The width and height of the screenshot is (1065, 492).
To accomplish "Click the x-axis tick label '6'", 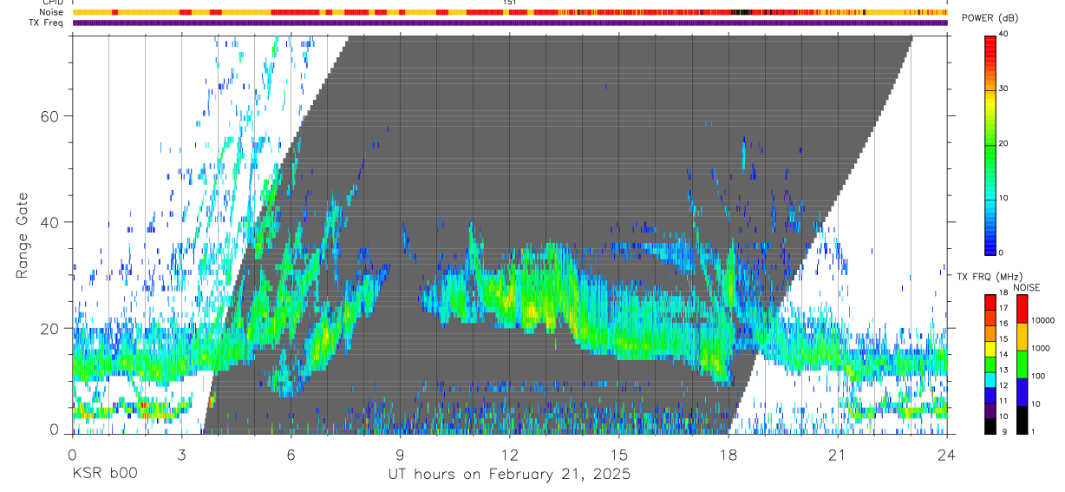I will pyautogui.click(x=291, y=455).
